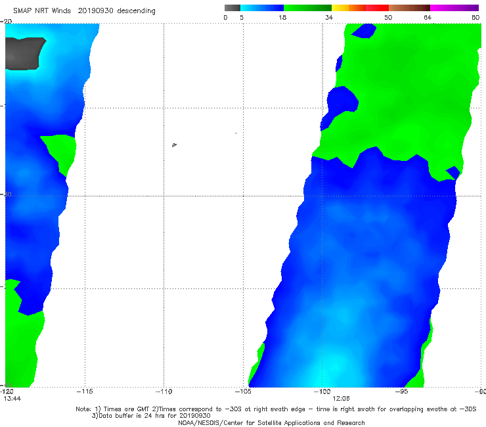Click the colorbar label '64'
This screenshot has height=427, width=486.
pos(428,17)
